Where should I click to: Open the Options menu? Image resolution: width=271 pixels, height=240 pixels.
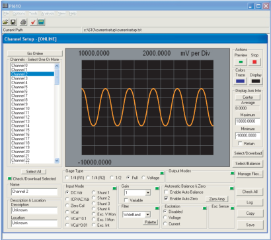click(x=19, y=13)
